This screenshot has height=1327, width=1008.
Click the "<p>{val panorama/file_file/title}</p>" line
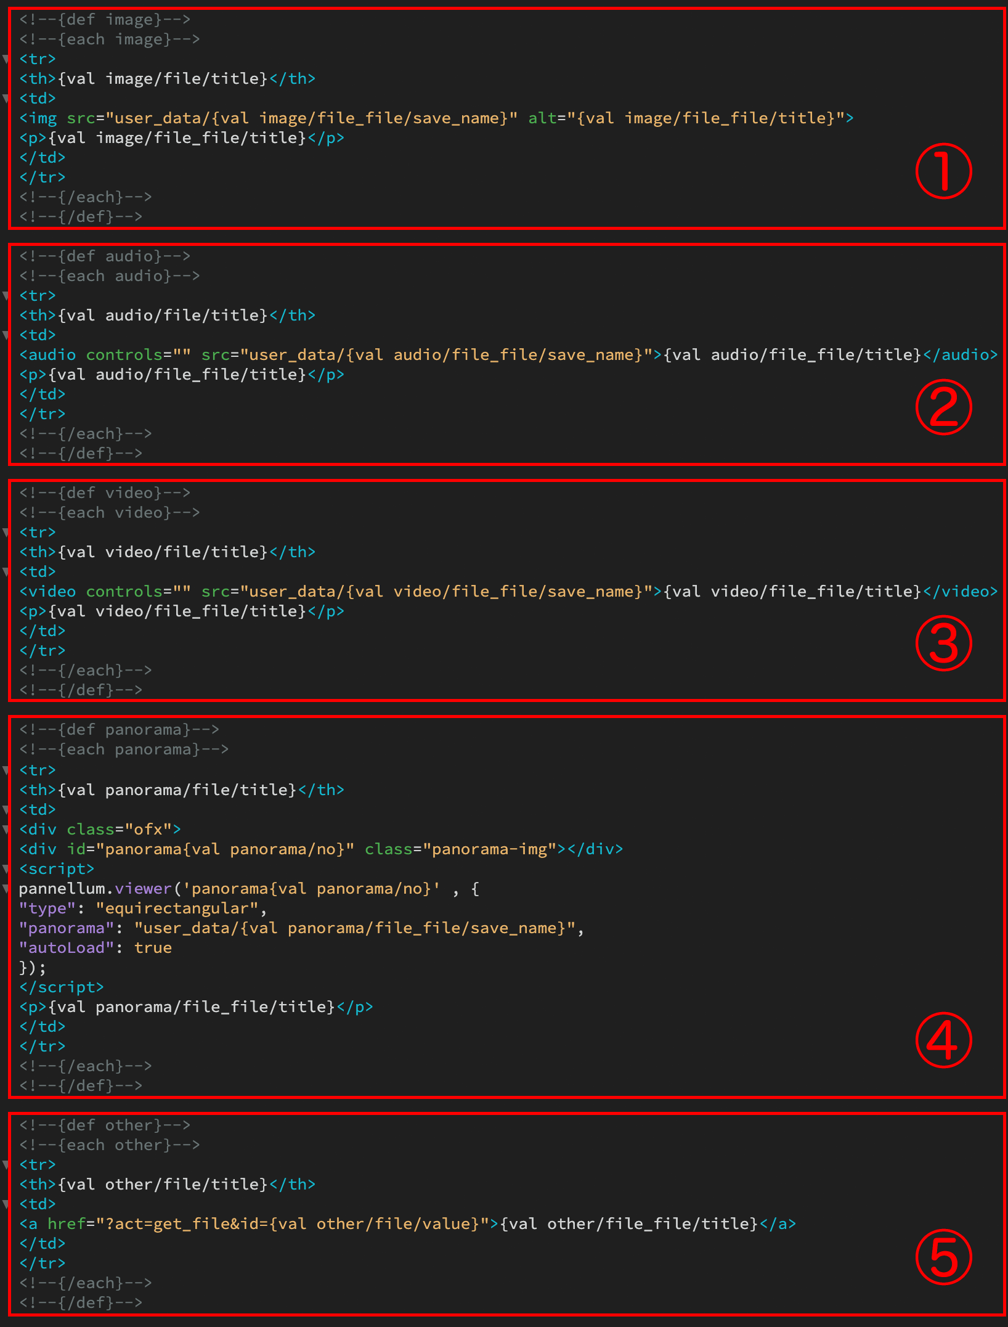click(x=196, y=1007)
